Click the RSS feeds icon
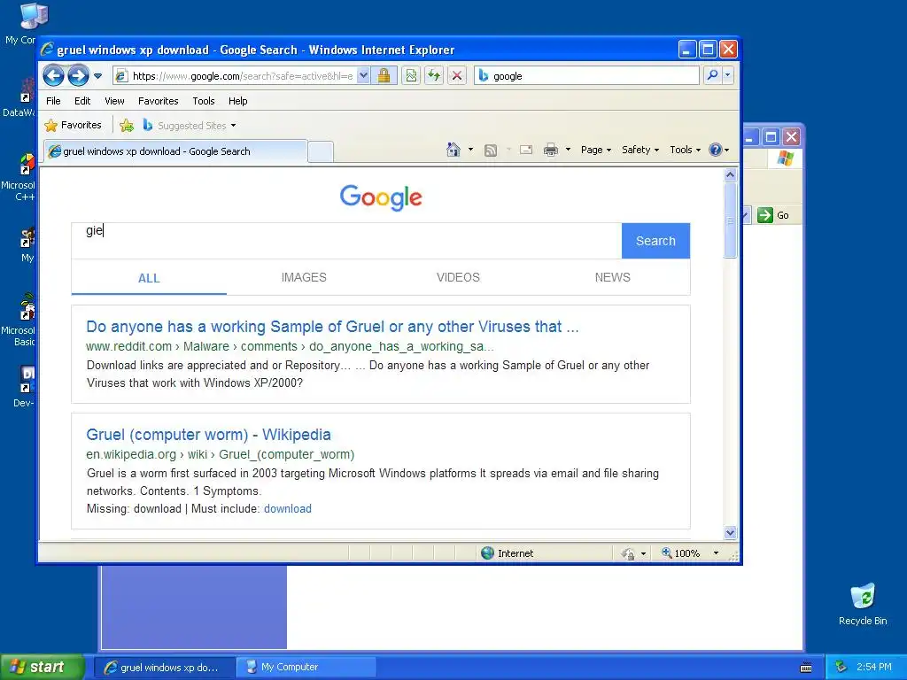Screen dimensions: 907x680 point(491,151)
